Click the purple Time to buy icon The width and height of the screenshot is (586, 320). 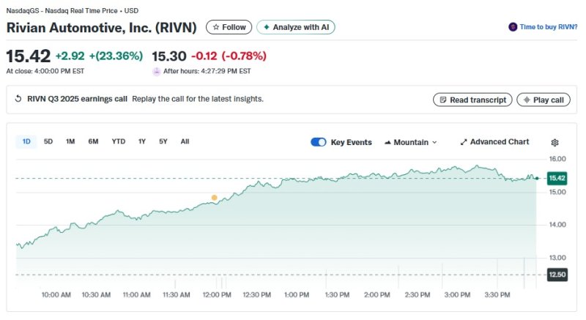pos(513,27)
